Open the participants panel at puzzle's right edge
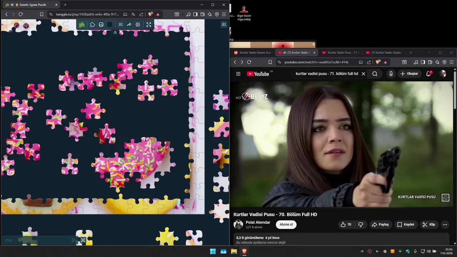This screenshot has height=257, width=457. tap(224, 25)
